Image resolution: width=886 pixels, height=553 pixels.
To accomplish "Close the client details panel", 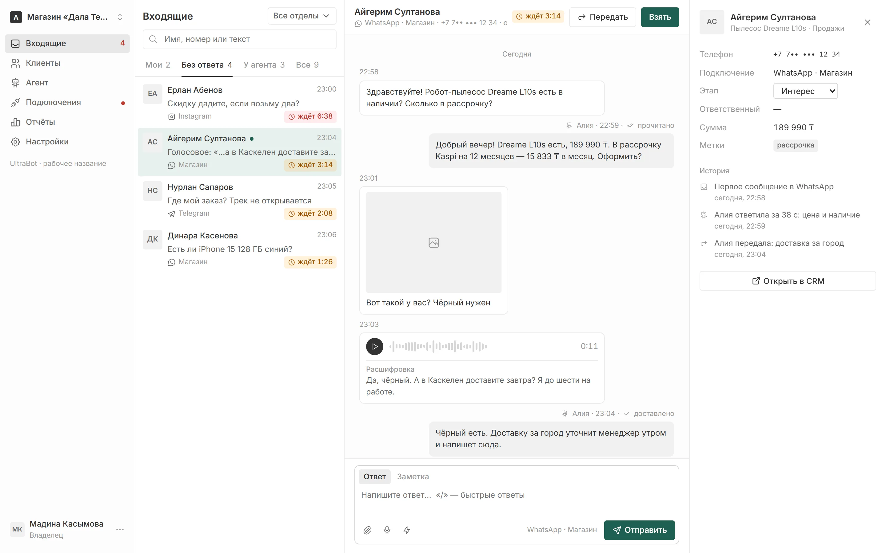I will pyautogui.click(x=867, y=22).
